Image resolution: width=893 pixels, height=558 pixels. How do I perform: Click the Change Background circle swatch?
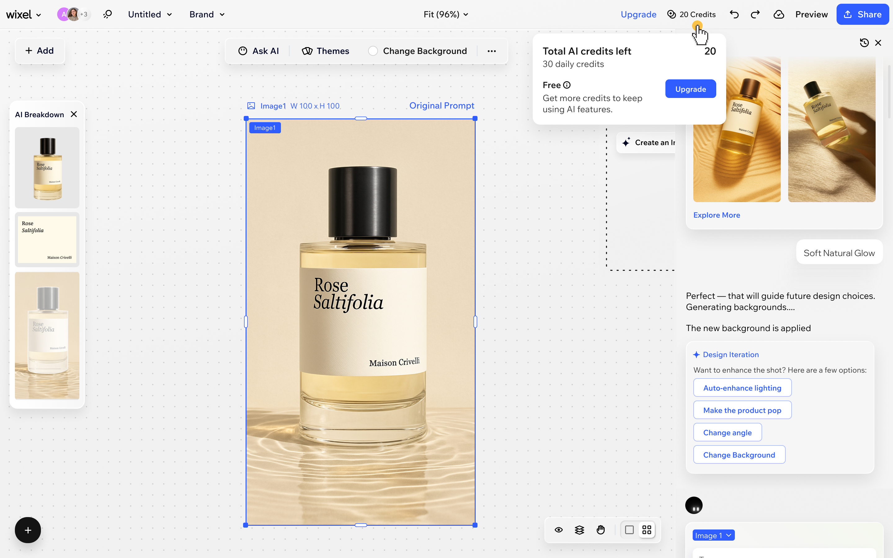tap(373, 51)
